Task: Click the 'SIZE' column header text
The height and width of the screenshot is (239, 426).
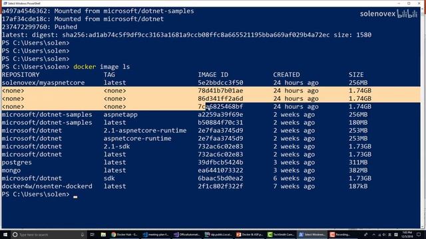Action: click(x=356, y=74)
